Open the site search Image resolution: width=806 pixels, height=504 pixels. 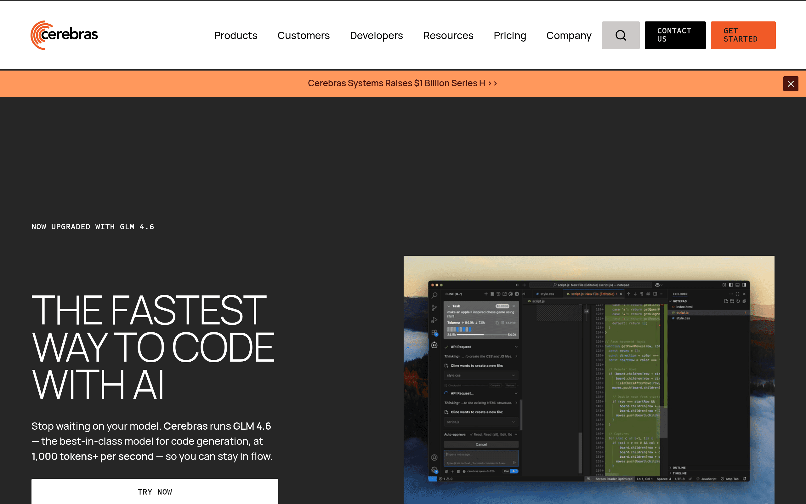click(x=621, y=35)
